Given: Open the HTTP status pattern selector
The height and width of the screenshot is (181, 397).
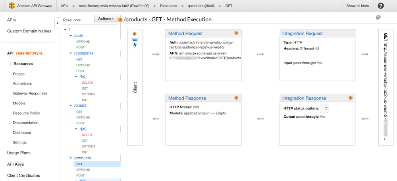Looking at the screenshot, I should 324,109.
